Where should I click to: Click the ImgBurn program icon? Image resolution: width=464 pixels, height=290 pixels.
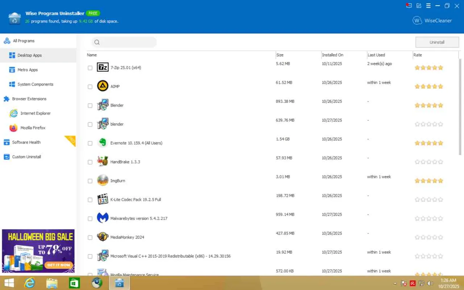pos(103,180)
